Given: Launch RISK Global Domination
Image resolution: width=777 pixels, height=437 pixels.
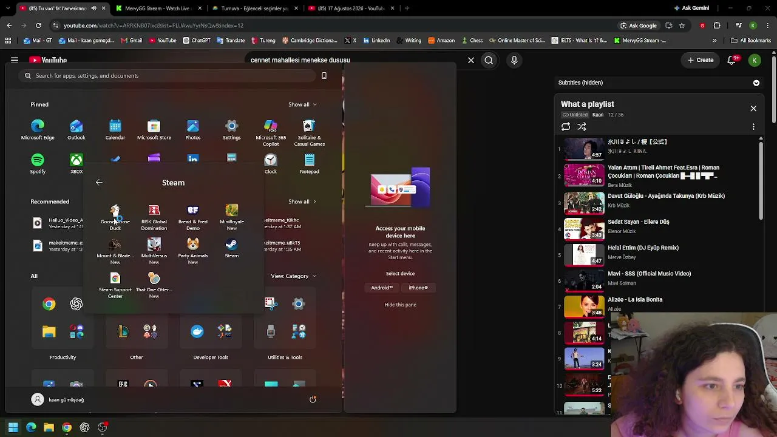Looking at the screenshot, I should click(154, 217).
